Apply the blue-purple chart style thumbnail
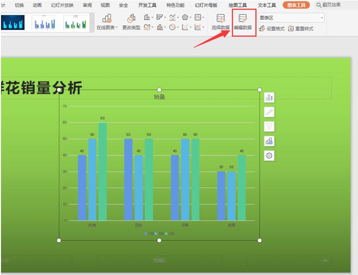This screenshot has width=358, height=275. pos(44,22)
